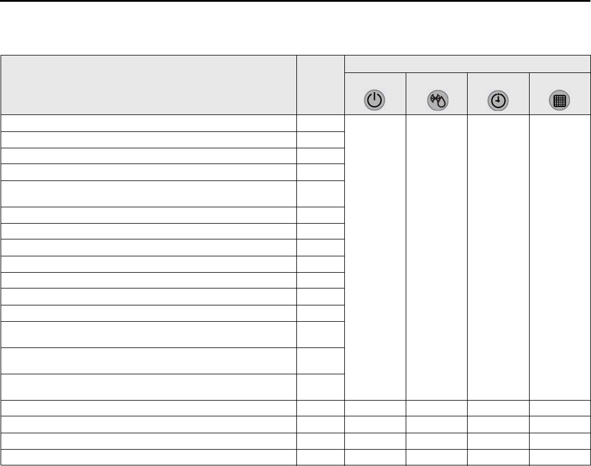This screenshot has width=591, height=466.
Task: Click the narrow cell in the first white row
Action: pos(320,123)
